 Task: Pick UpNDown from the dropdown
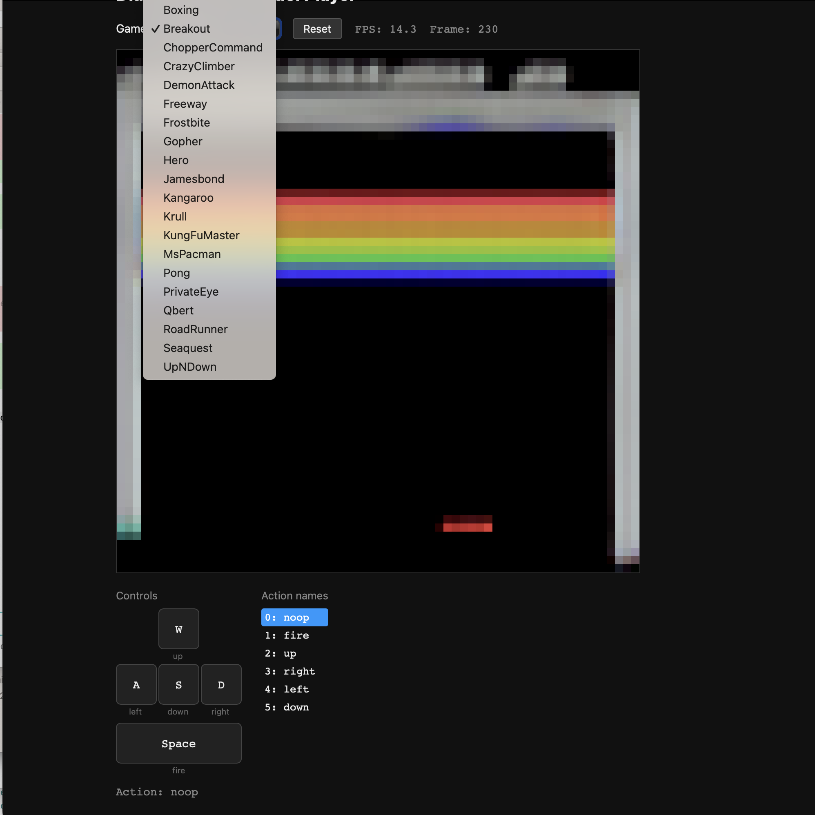pos(209,367)
